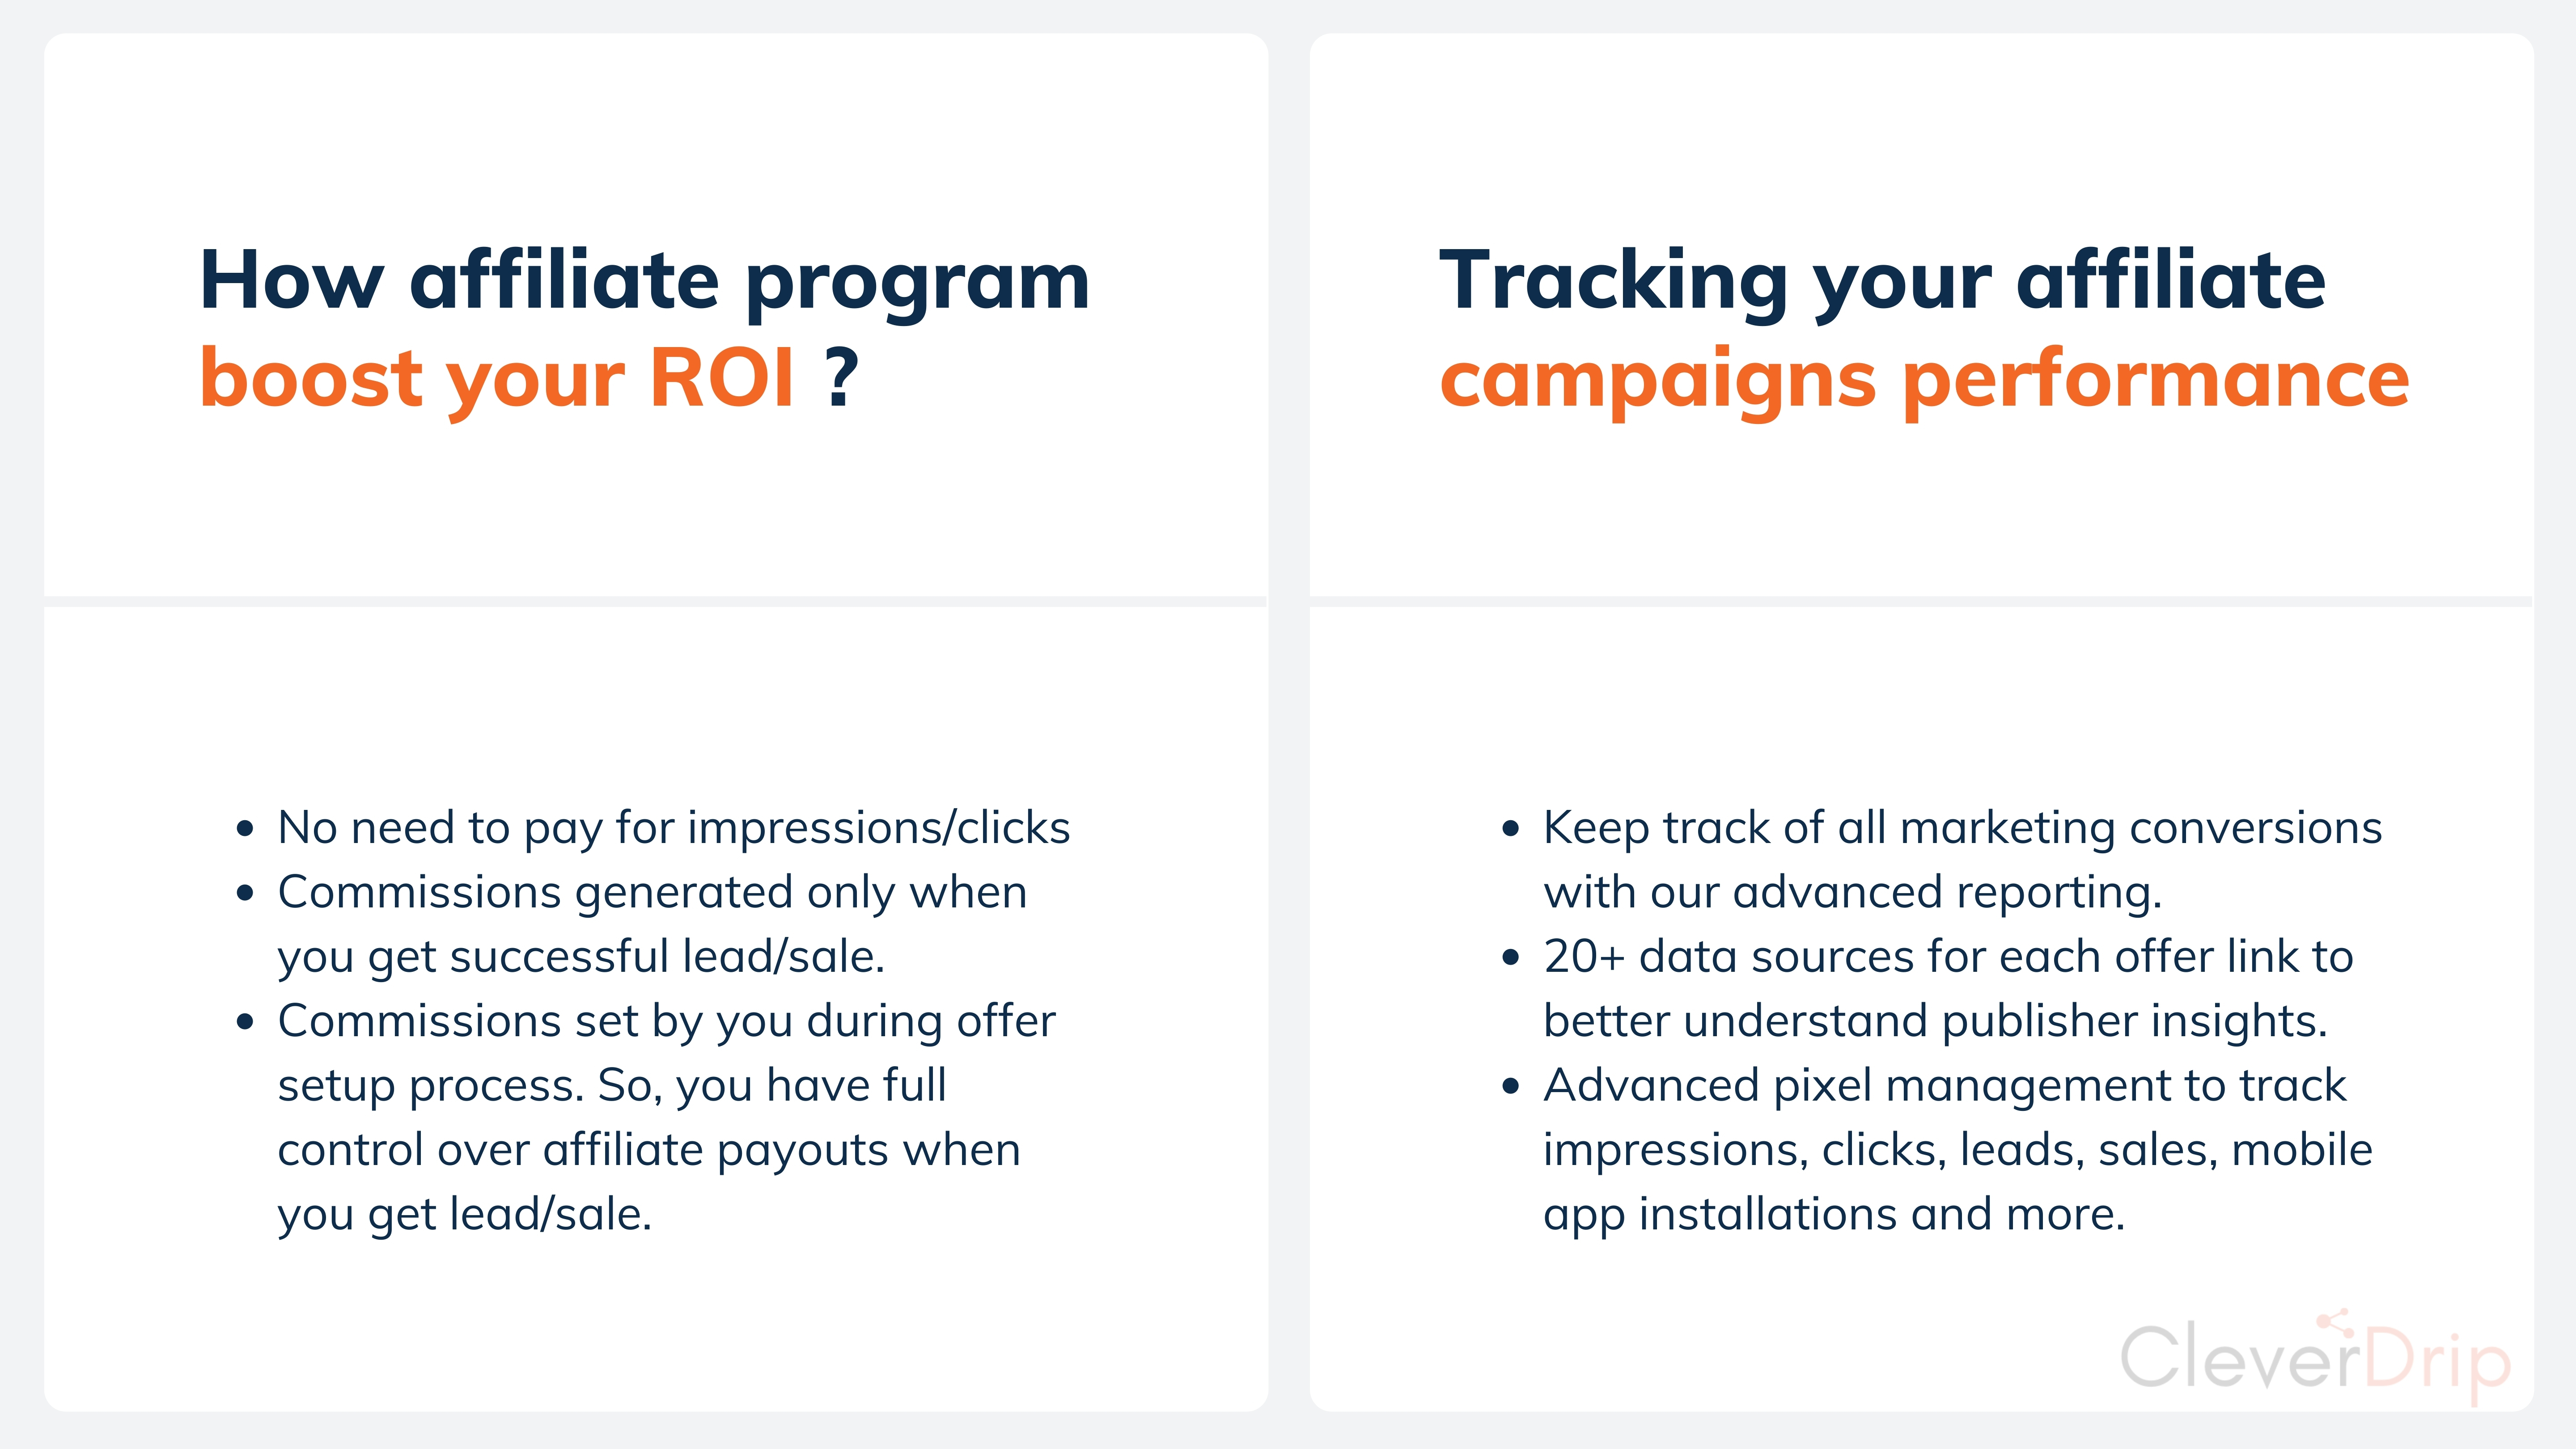2576x1449 pixels.
Task: Click the share icon above CleverDrip
Action: coord(2334,1322)
